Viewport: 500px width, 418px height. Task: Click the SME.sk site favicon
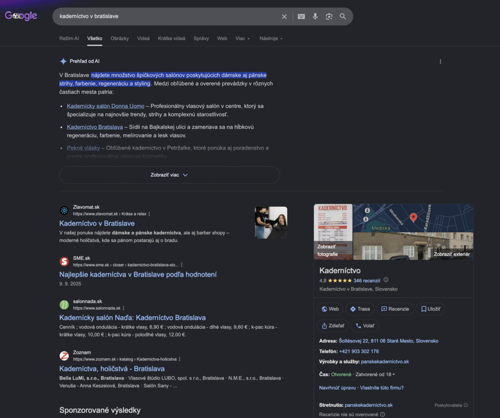tap(64, 261)
